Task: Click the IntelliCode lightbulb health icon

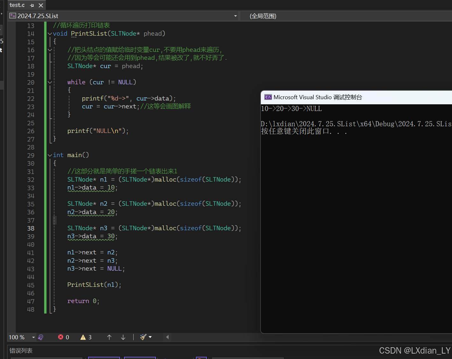Action: tap(40, 337)
